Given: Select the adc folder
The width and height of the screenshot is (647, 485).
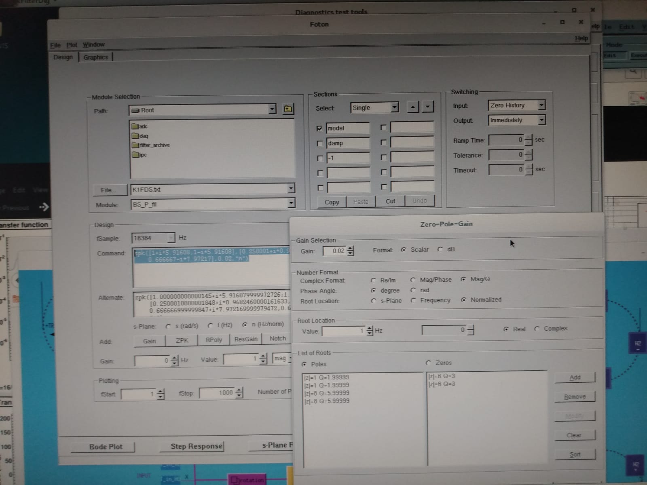Looking at the screenshot, I should click(140, 126).
